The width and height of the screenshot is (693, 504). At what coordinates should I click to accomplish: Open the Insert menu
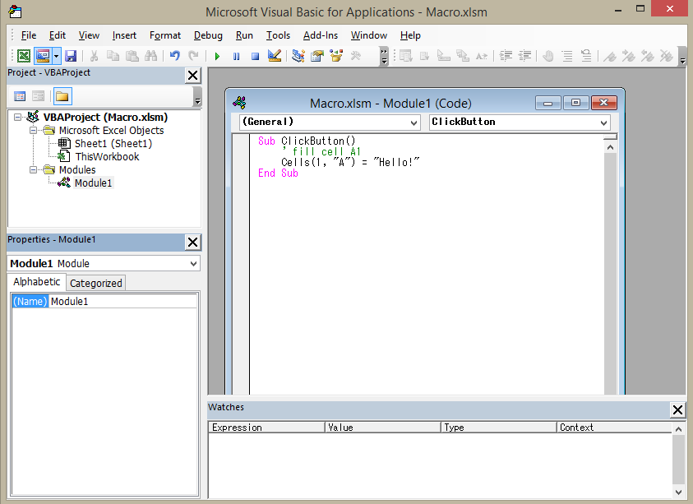[124, 35]
